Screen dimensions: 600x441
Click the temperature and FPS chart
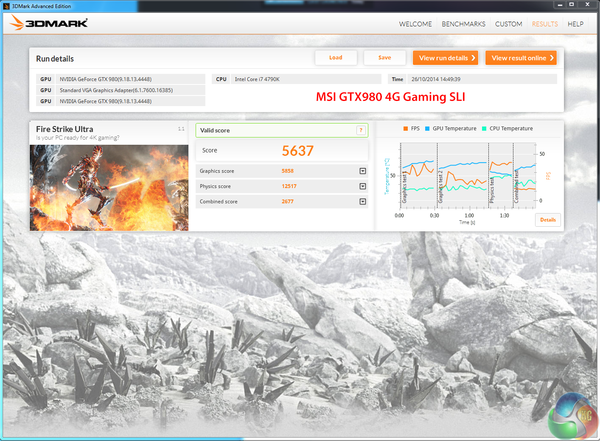click(467, 176)
